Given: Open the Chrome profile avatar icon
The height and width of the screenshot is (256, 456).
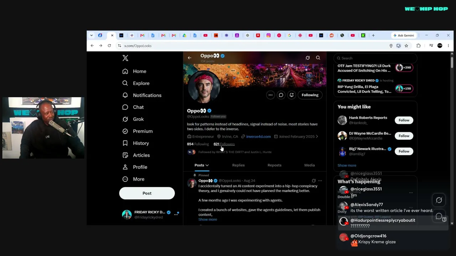Looking at the screenshot, I should point(440,46).
